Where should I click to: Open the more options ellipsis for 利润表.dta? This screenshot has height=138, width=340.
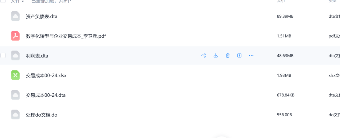click(251, 55)
